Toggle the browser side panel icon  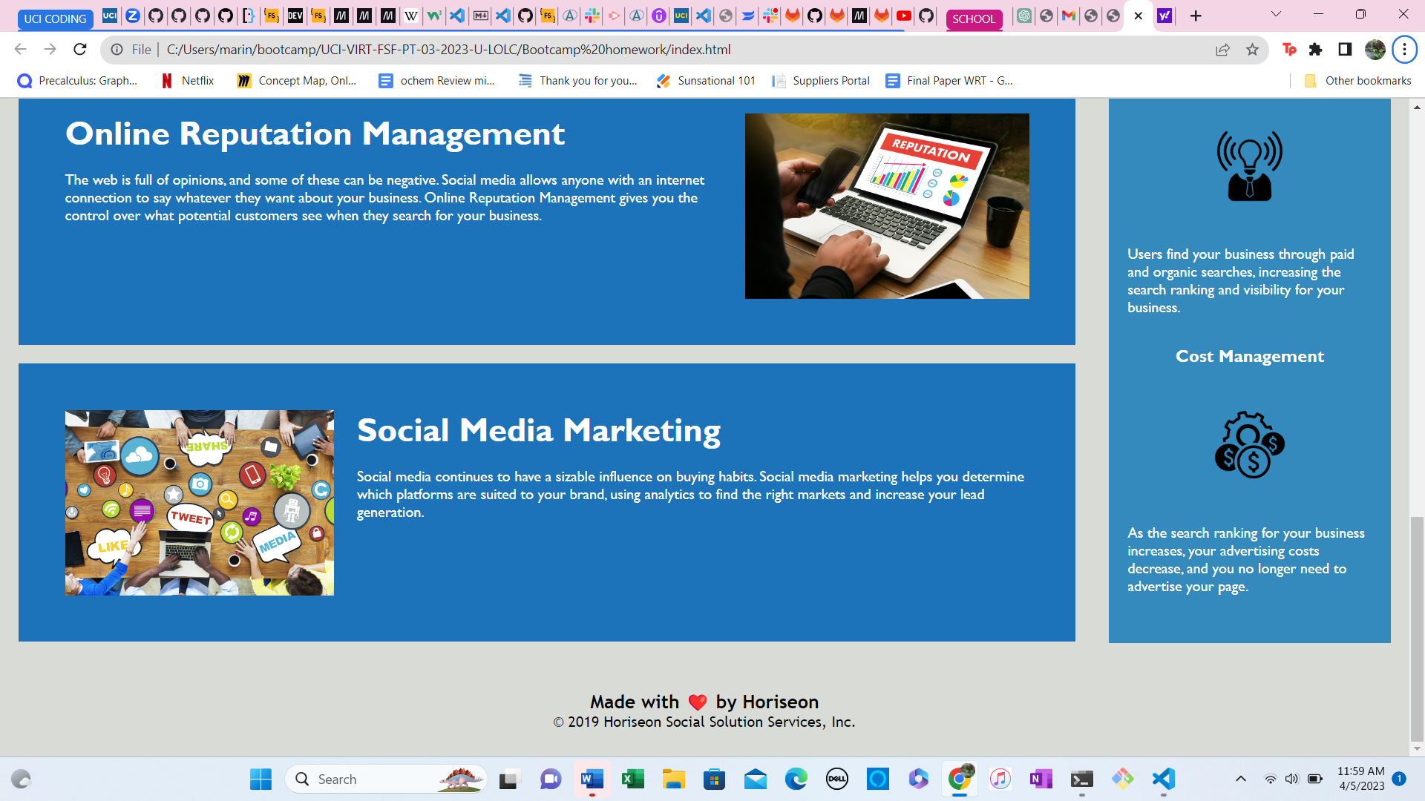1345,50
